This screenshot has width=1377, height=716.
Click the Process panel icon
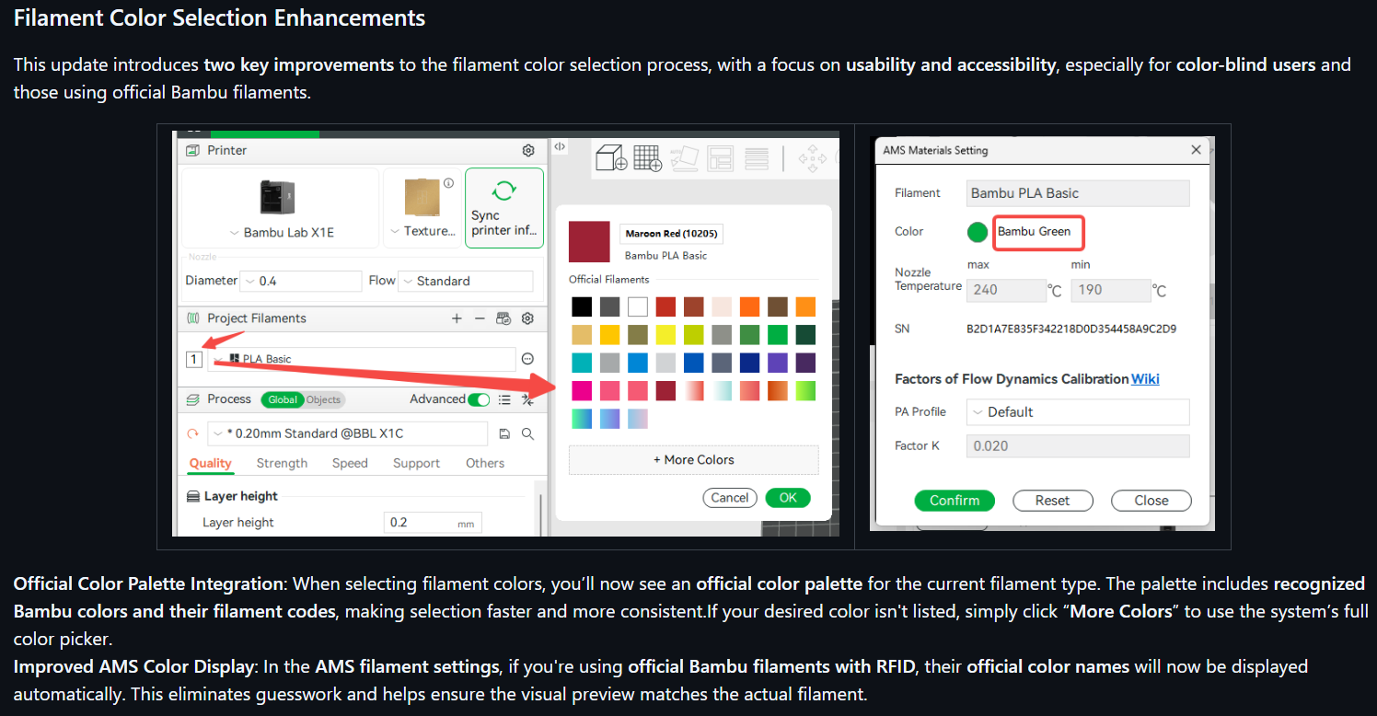[x=192, y=399]
